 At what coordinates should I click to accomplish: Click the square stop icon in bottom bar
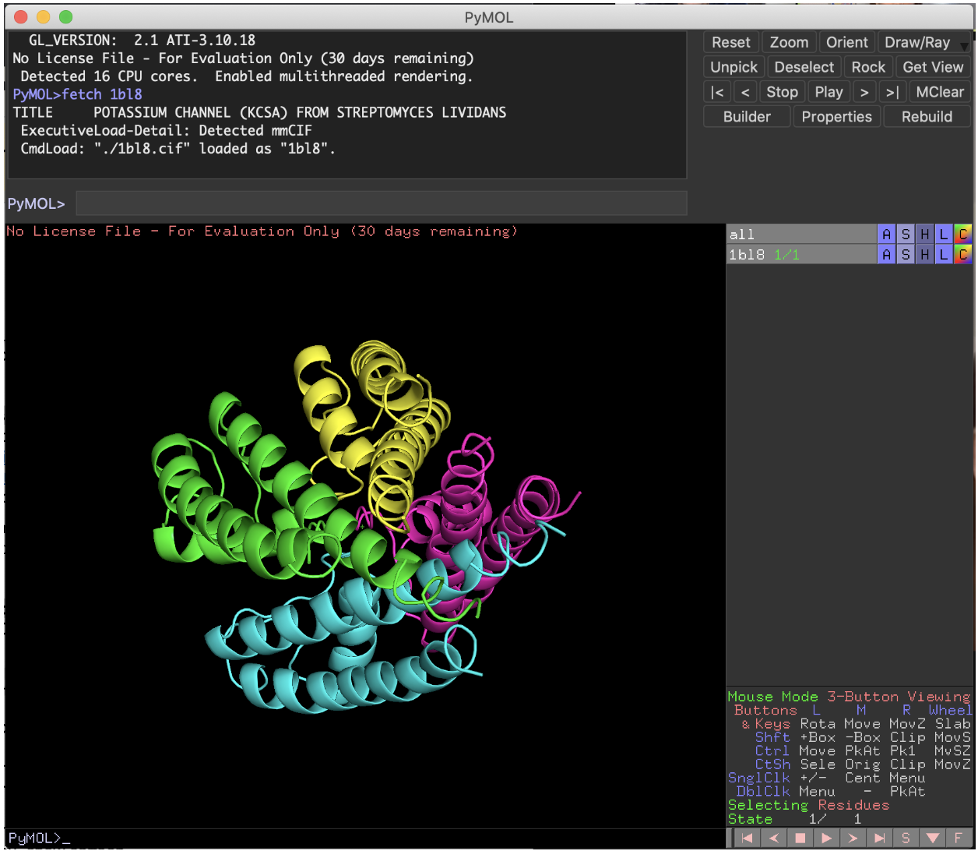pos(800,839)
